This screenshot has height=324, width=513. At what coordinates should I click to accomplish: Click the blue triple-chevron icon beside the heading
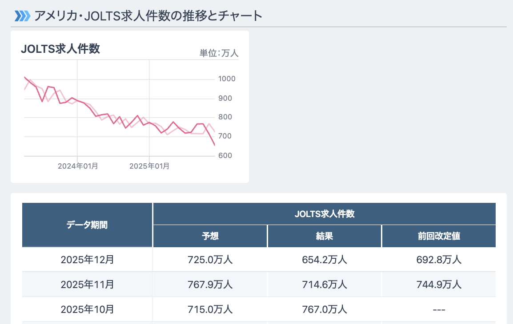tap(22, 16)
